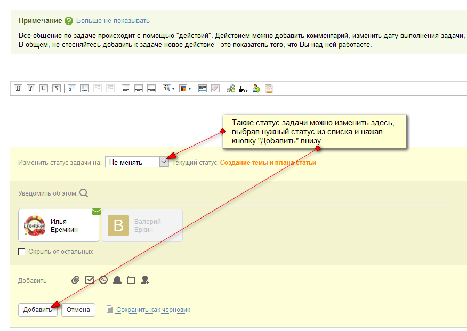The image size is (467, 331).
Task: Click the user with arrow icon
Action: tap(256, 88)
